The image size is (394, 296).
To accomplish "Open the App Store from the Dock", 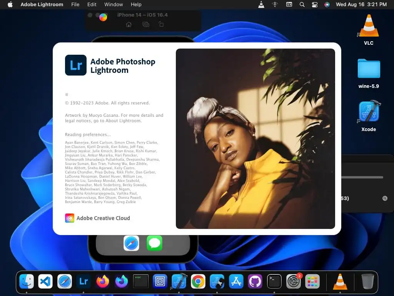I will pos(236,281).
